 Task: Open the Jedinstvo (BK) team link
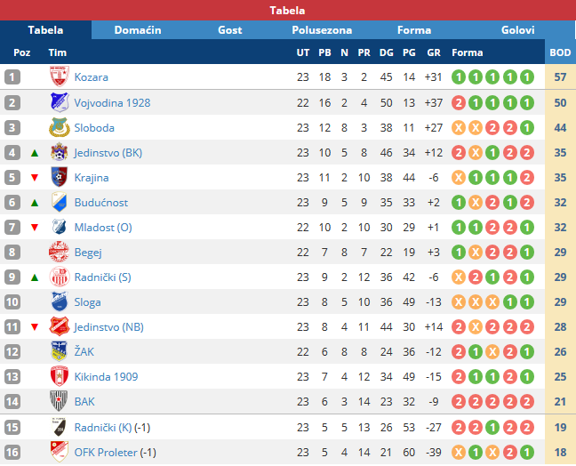click(108, 152)
